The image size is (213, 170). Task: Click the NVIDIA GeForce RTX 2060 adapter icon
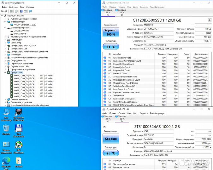pyautogui.click(x=12, y=25)
